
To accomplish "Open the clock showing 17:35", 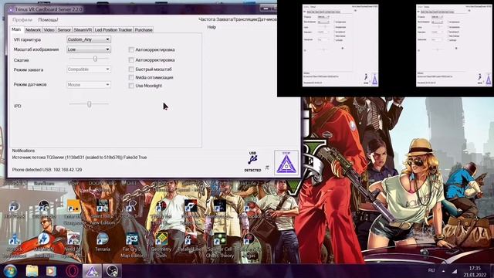I will [475, 271].
